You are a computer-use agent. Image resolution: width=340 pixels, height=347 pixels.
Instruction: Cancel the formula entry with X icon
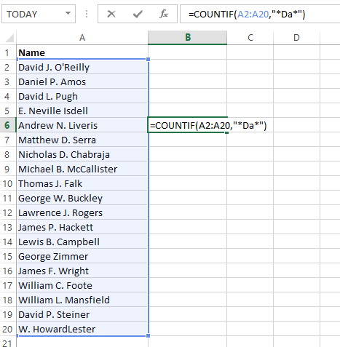(111, 14)
